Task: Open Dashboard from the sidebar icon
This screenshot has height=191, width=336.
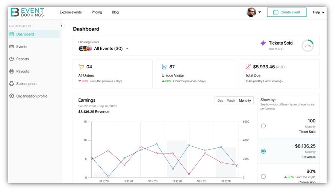Action: pyautogui.click(x=12, y=34)
